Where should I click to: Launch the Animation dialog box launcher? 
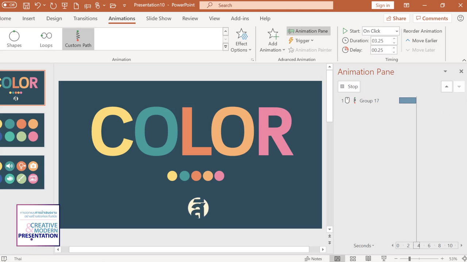(252, 60)
